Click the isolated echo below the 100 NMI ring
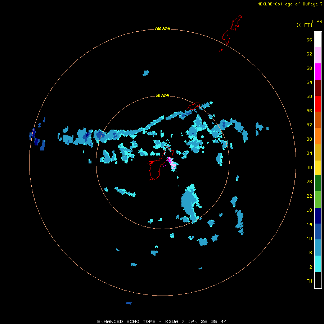Viewport: 324px width, 324px height. (x=129, y=303)
